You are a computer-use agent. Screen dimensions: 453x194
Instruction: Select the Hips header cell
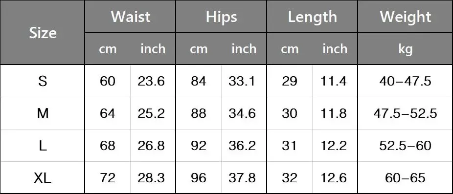[x=221, y=17]
